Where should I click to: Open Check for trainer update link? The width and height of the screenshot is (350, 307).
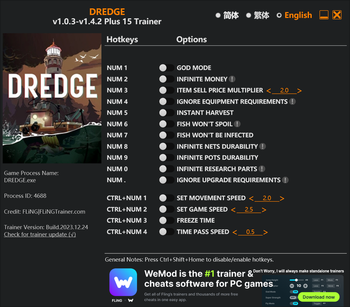40,234
